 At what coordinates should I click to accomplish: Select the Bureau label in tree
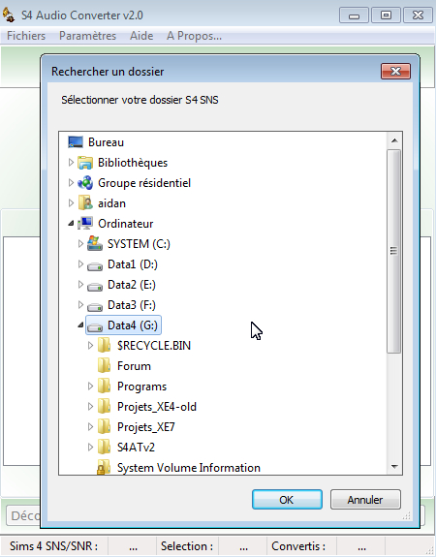click(x=106, y=142)
